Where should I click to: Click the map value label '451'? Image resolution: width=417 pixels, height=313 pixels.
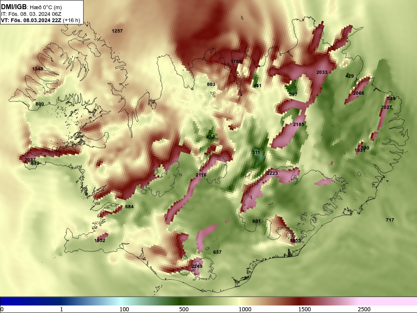coord(257,86)
